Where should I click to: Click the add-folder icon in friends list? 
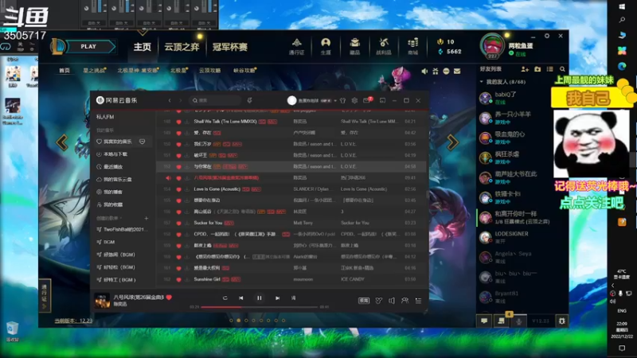click(537, 69)
